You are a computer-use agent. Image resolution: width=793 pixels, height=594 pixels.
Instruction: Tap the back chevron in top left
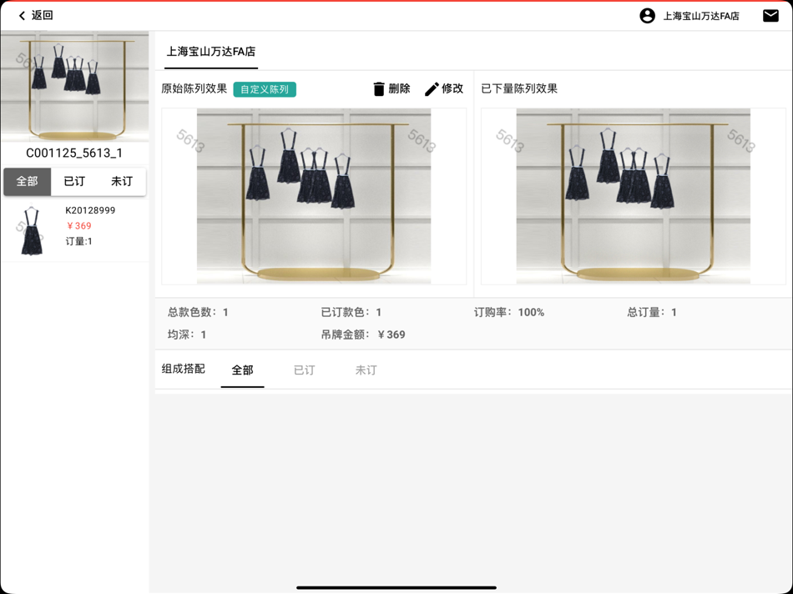(x=21, y=15)
